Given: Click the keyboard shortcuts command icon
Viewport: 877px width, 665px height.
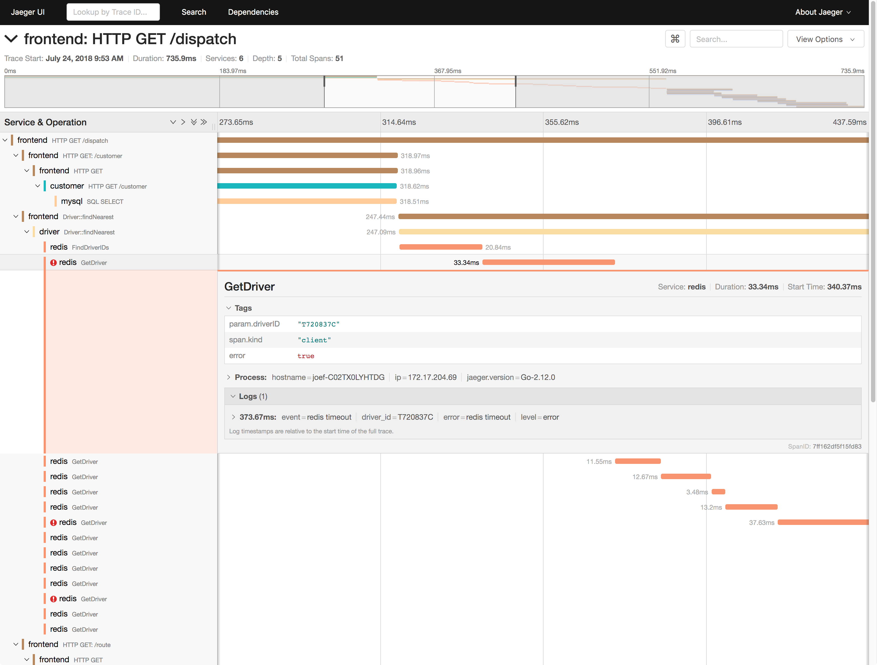Looking at the screenshot, I should coord(675,39).
